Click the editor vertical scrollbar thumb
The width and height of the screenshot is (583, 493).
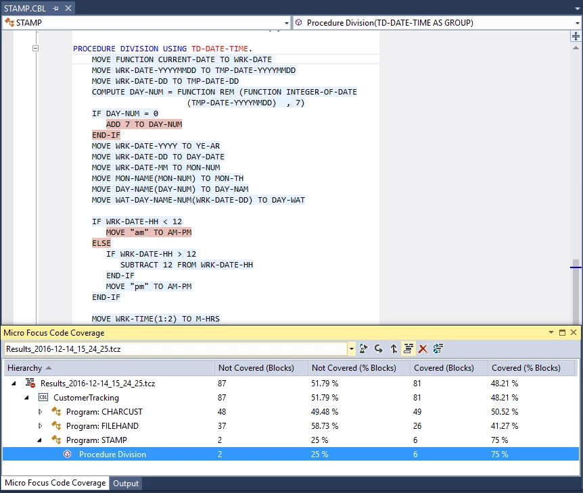pyautogui.click(x=576, y=292)
